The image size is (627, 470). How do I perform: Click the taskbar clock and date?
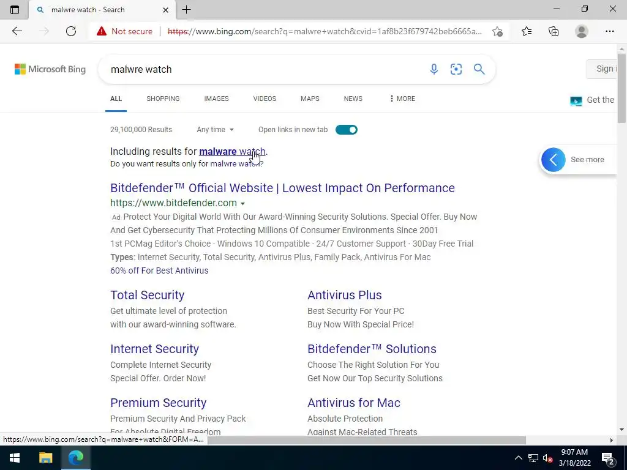tap(574, 458)
